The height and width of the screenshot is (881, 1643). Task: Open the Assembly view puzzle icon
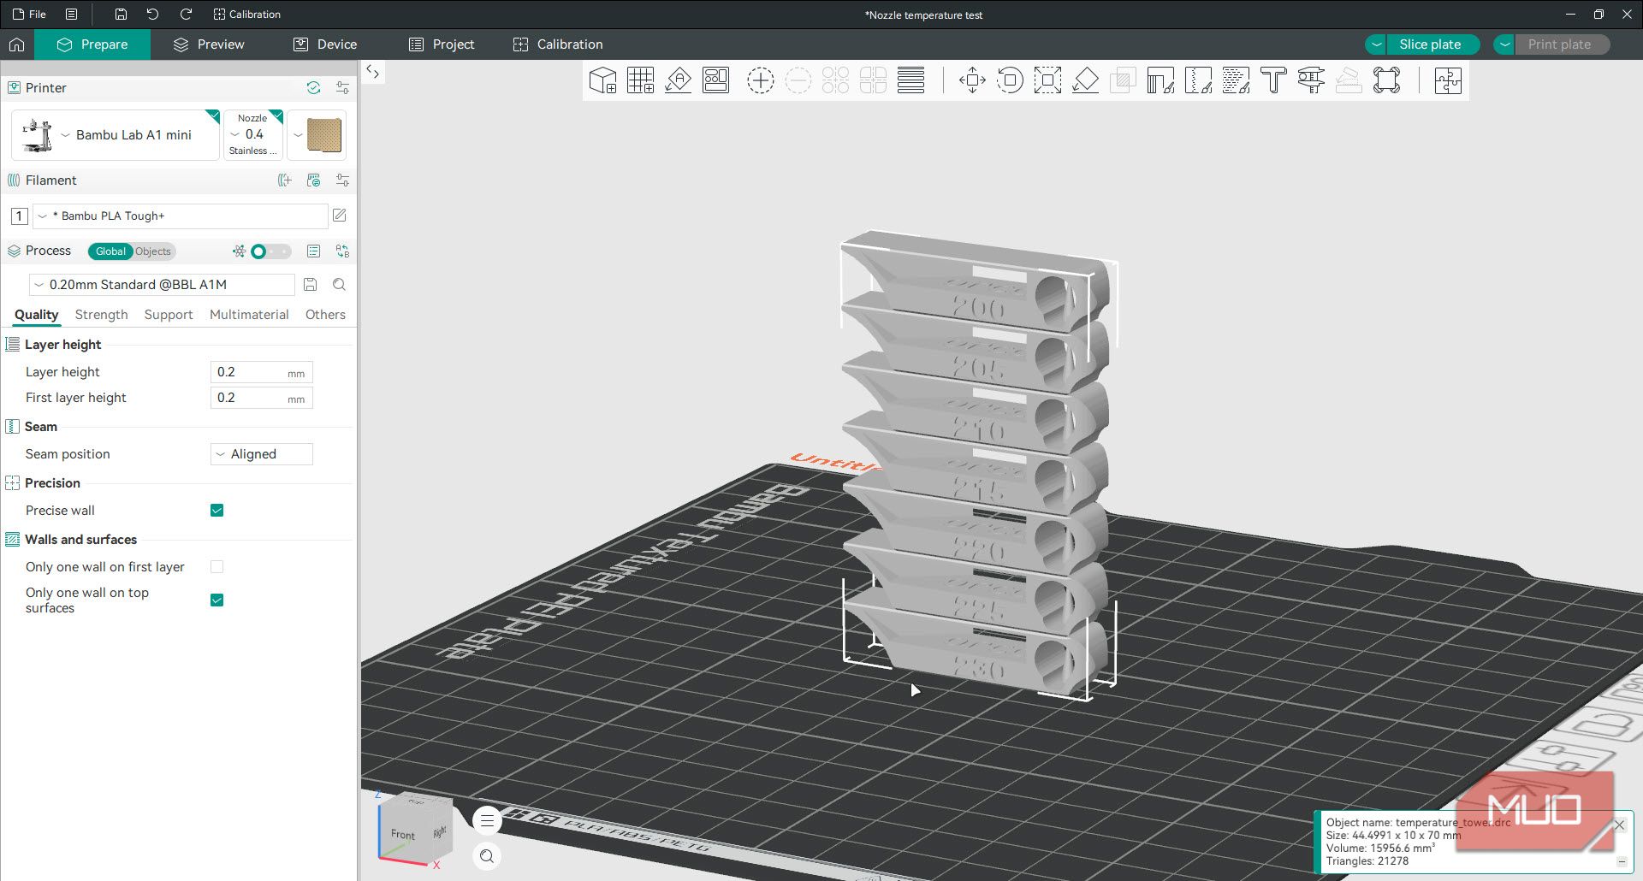pos(1448,80)
